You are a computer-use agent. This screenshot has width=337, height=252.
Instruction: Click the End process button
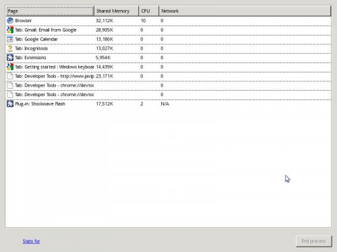point(313,241)
